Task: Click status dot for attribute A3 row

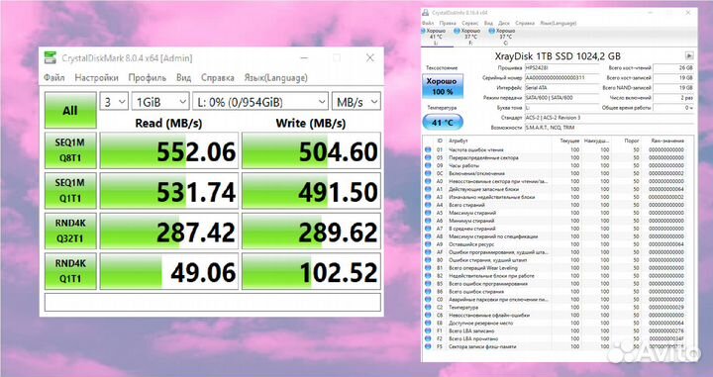Action: click(x=428, y=197)
